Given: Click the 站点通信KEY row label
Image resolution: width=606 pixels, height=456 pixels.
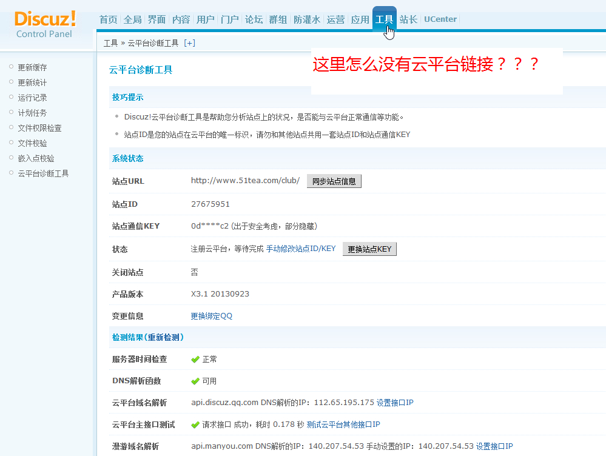Looking at the screenshot, I should 136,226.
